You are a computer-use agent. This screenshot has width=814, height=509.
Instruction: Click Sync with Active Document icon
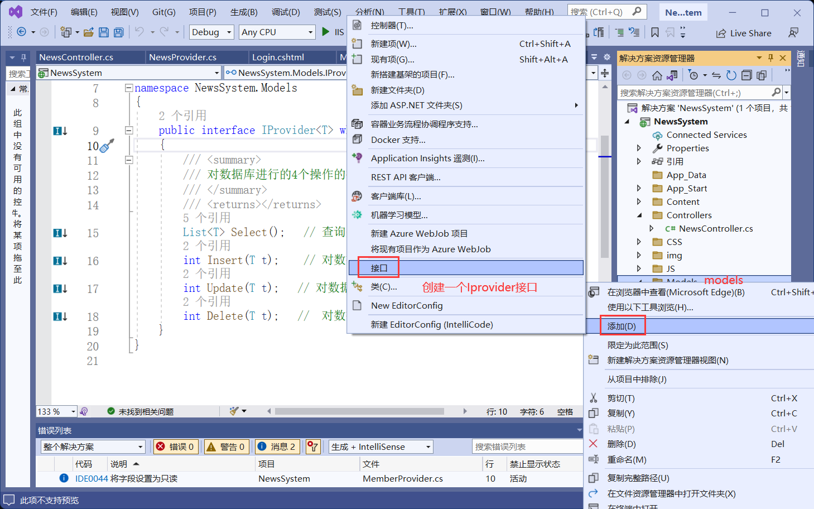(x=717, y=75)
